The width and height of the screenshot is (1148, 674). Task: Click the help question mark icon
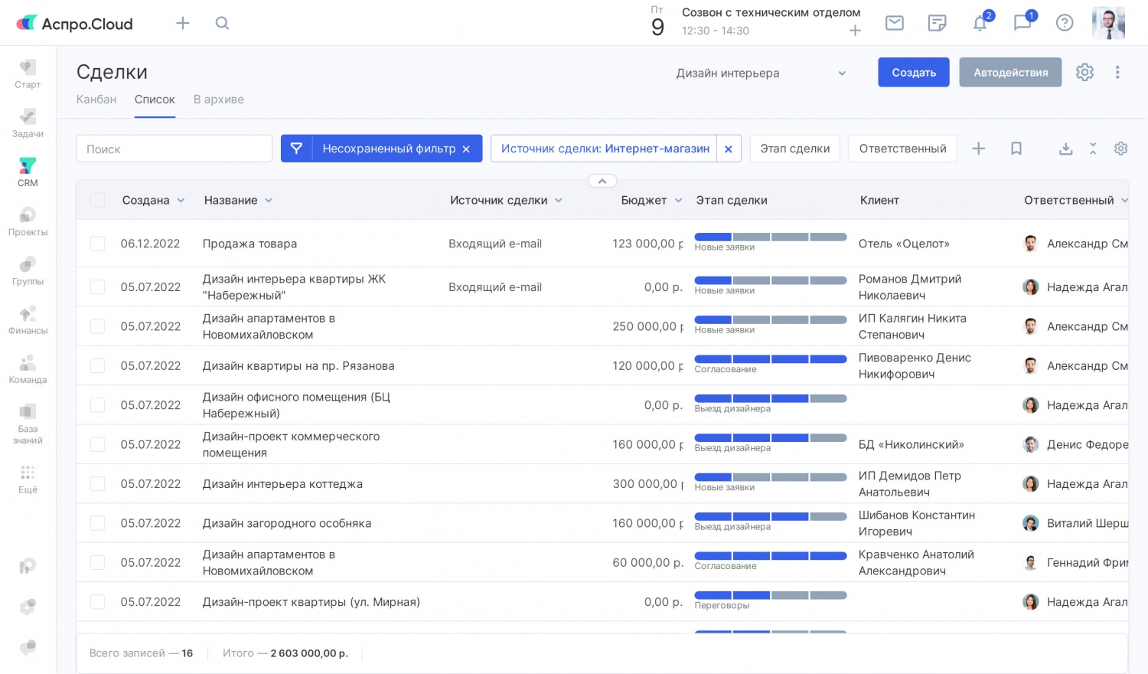tap(1065, 23)
